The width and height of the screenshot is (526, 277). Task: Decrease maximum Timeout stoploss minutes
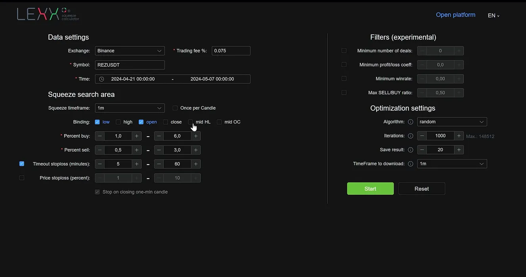[159, 164]
